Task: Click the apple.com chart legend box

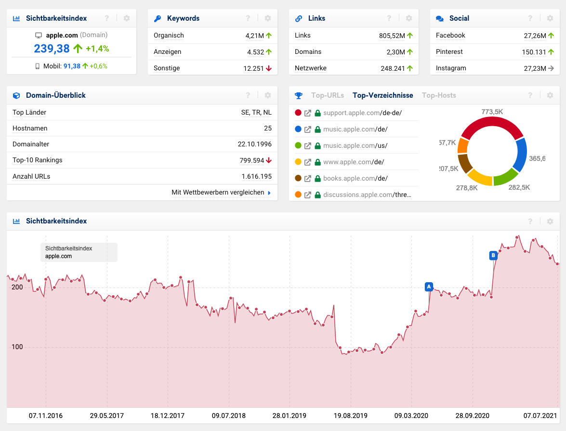Action: tap(79, 252)
